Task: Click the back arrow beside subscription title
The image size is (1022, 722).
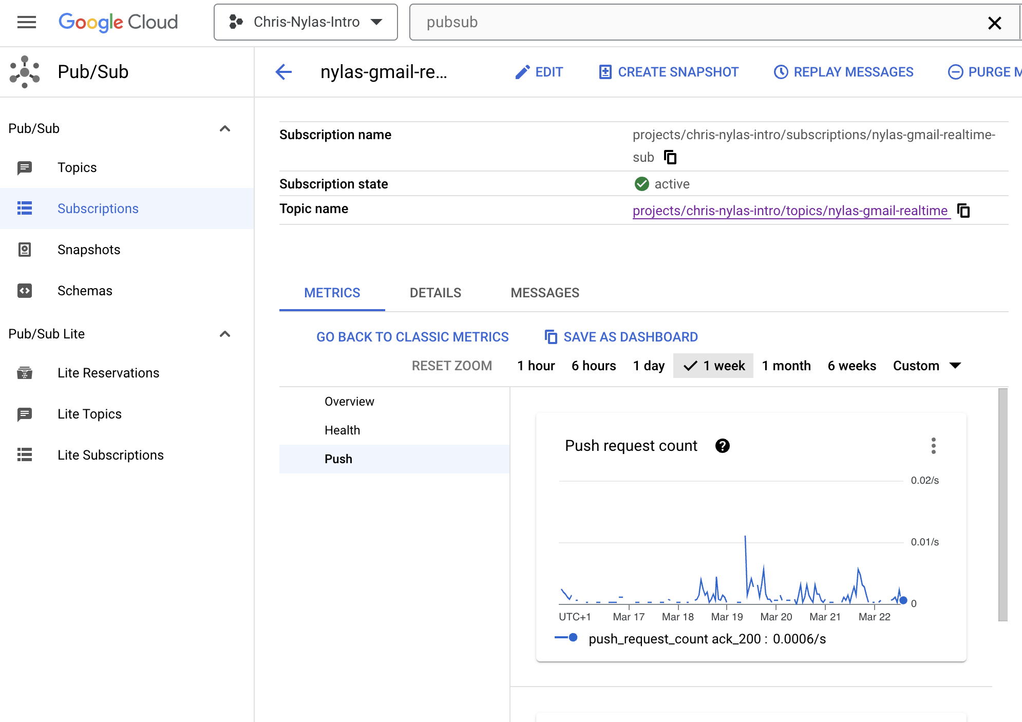Action: (x=284, y=72)
